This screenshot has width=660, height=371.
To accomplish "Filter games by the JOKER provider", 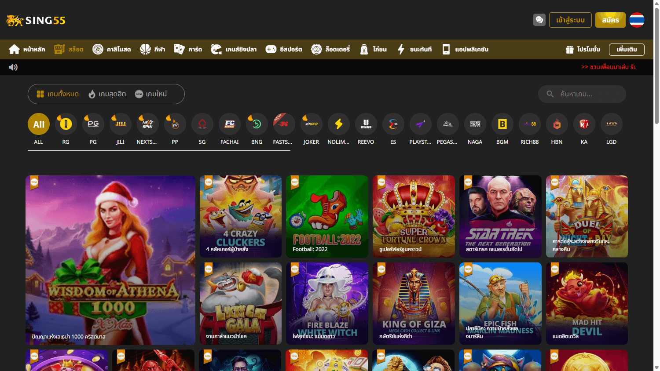I will pyautogui.click(x=311, y=124).
